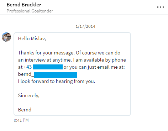The width and height of the screenshot is (168, 131).
Task: Click the Bernd signature at message end
Action: point(25,110)
